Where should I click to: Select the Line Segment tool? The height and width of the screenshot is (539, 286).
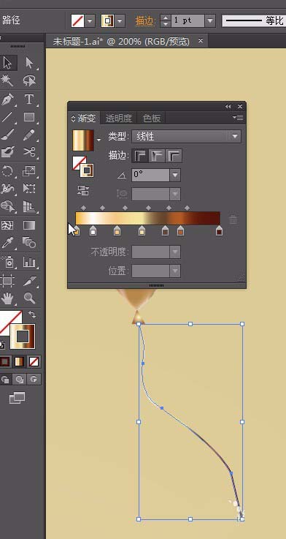click(x=7, y=117)
